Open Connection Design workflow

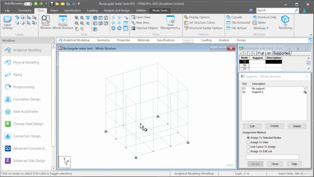point(26,136)
